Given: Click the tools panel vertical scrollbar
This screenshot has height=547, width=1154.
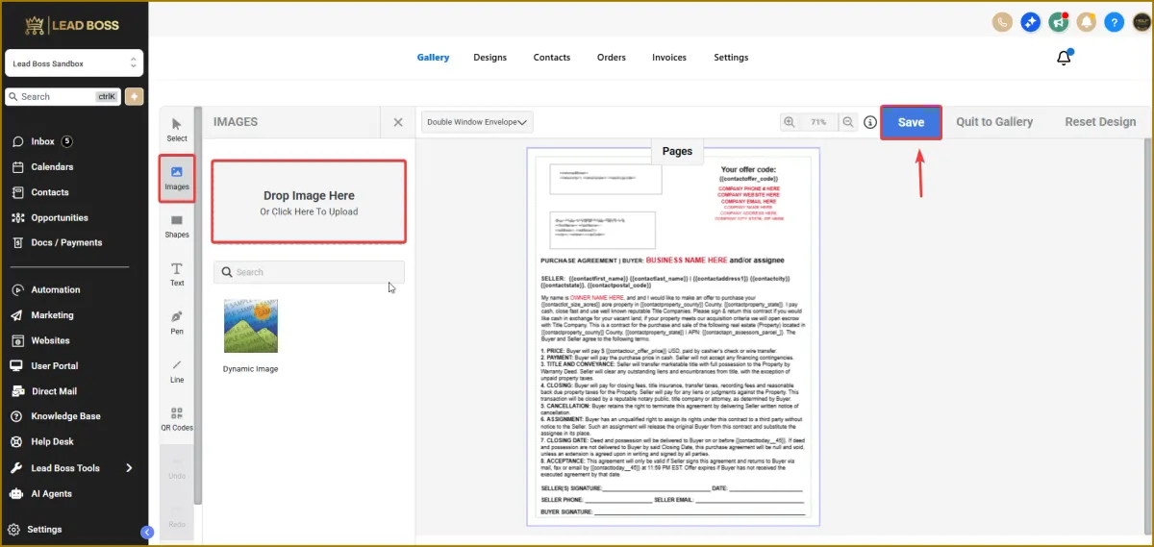Looking at the screenshot, I should [x=198, y=308].
